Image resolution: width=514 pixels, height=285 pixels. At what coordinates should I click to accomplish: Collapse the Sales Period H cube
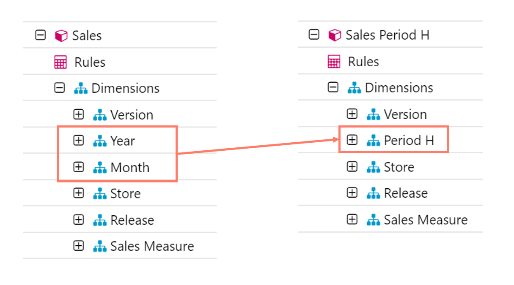(x=314, y=35)
